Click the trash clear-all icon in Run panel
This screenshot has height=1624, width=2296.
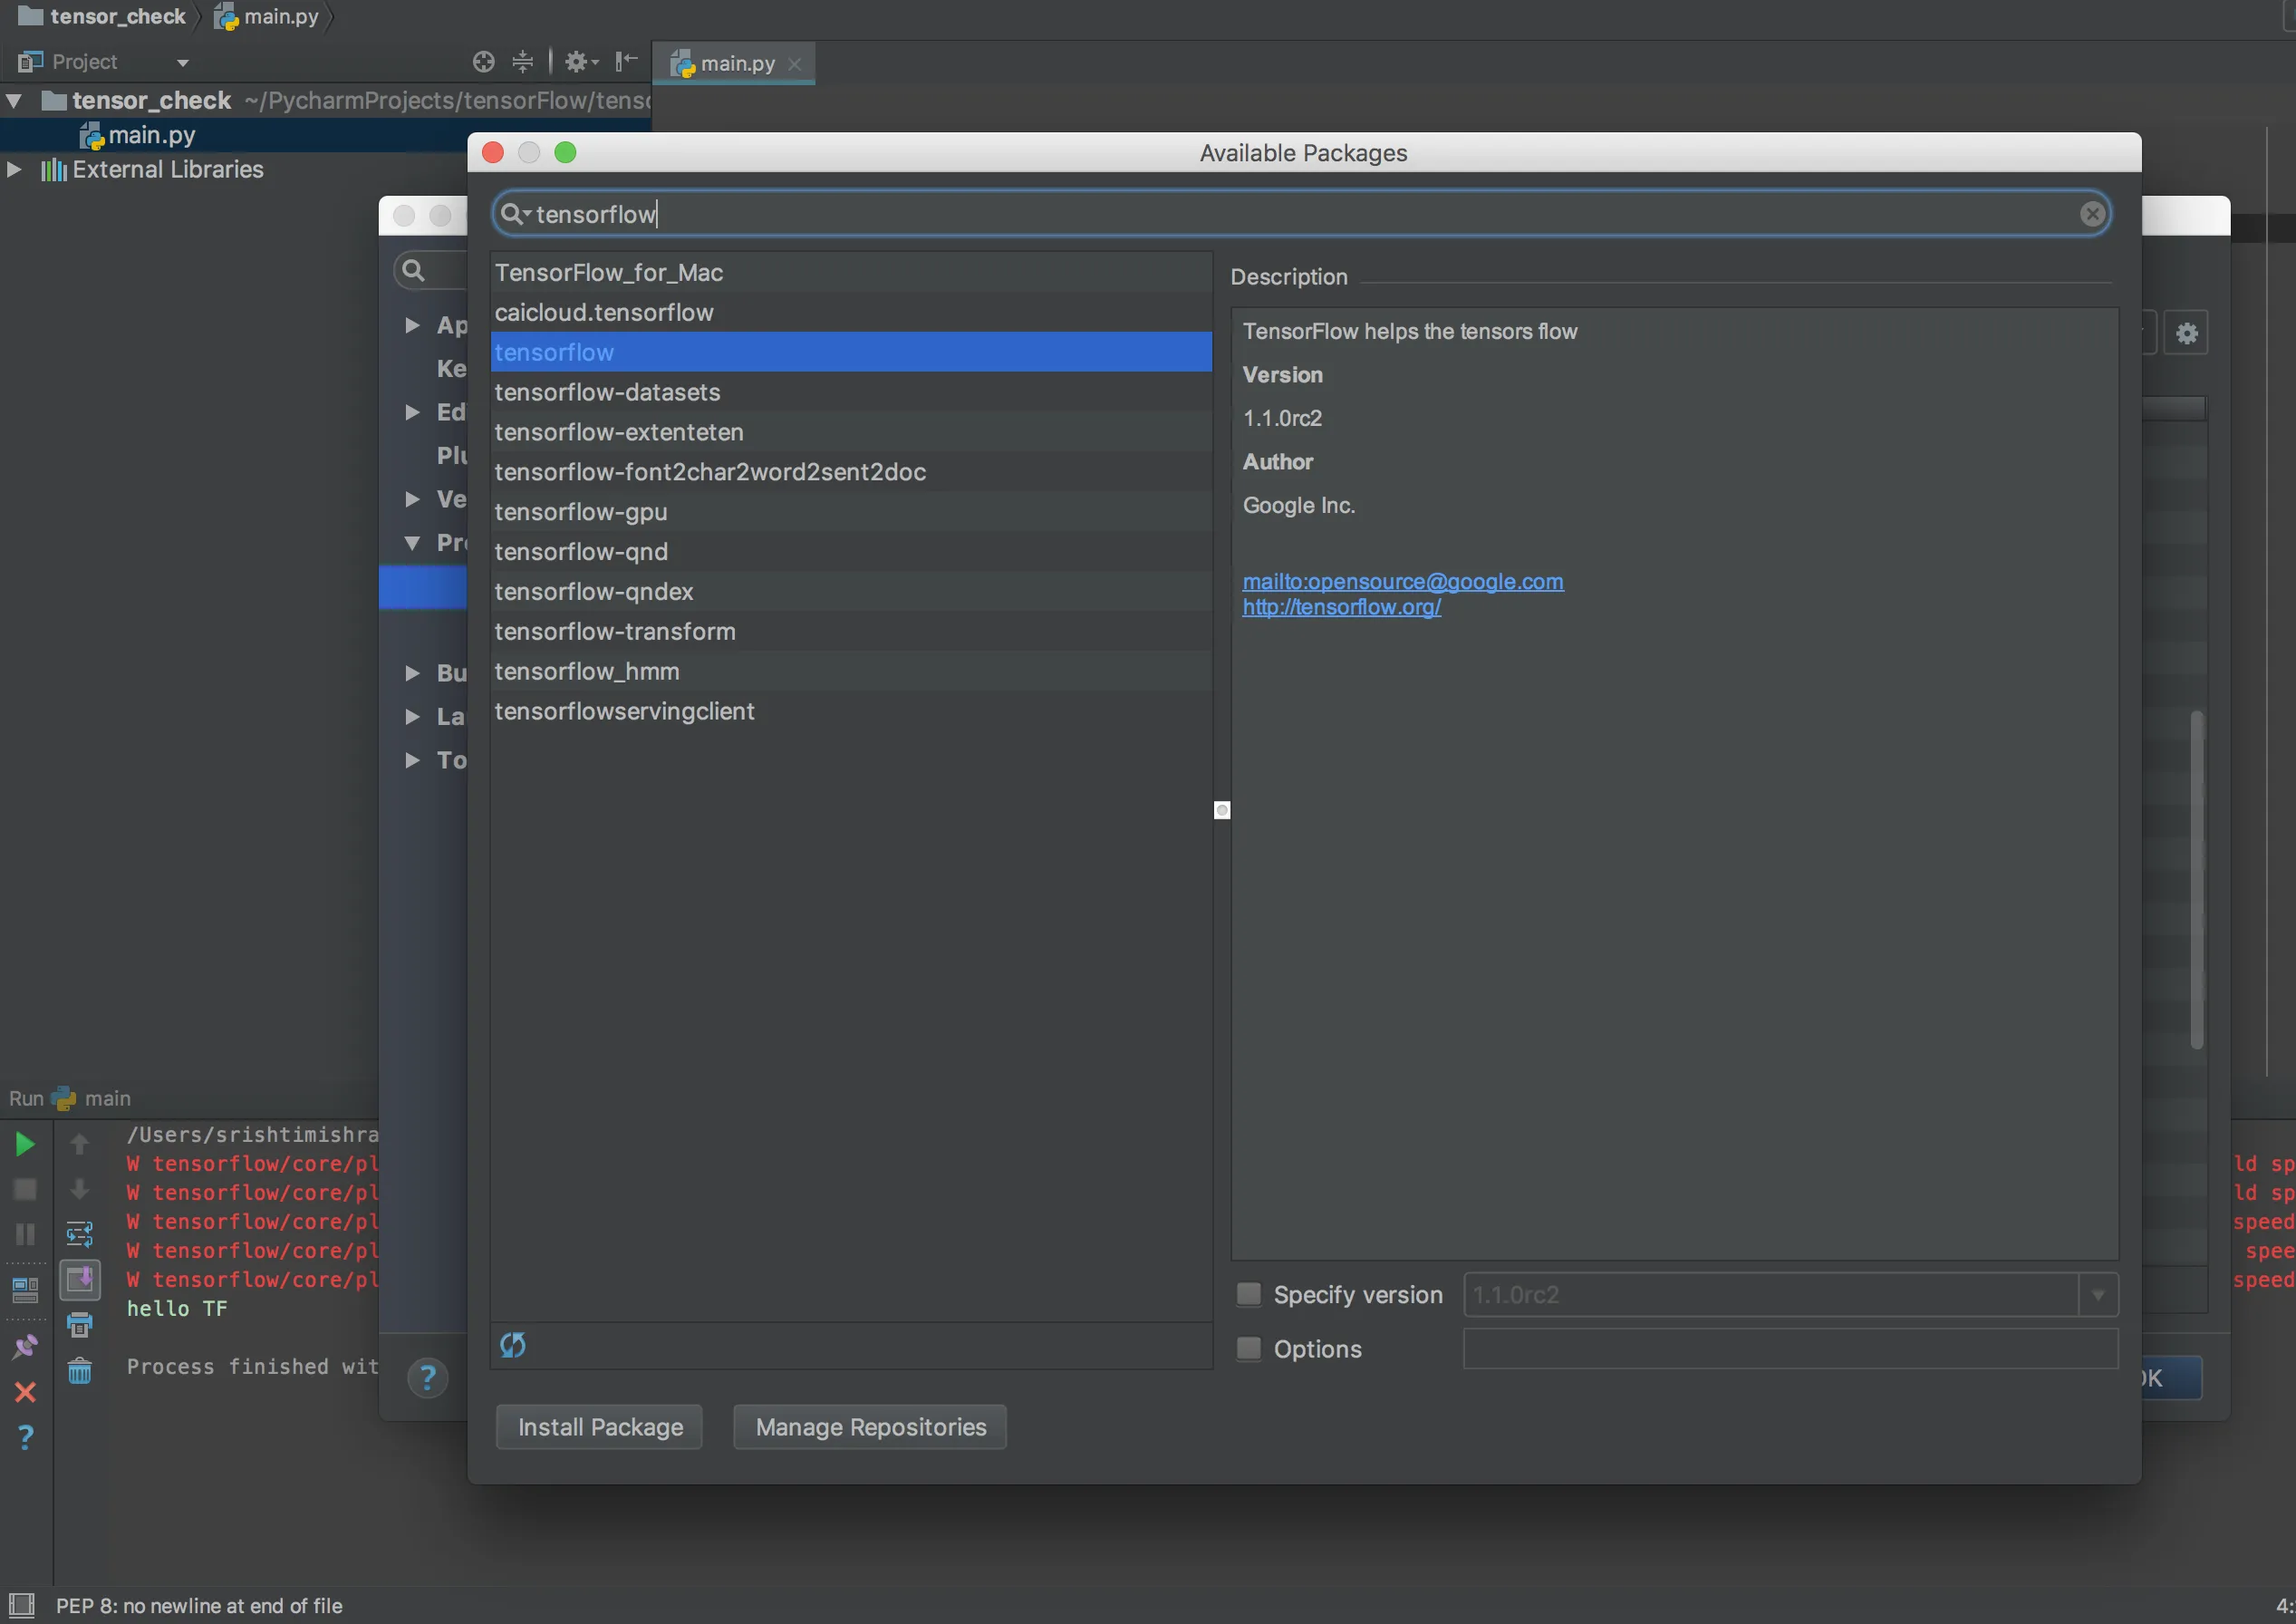pyautogui.click(x=80, y=1370)
